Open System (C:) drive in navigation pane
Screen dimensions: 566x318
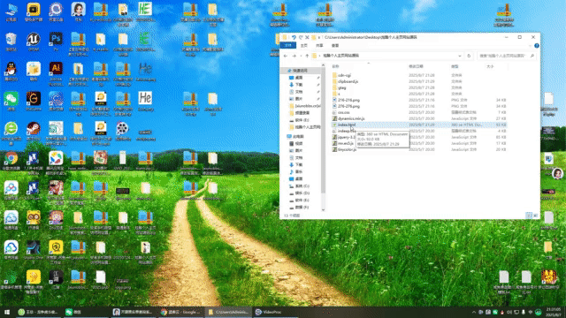(x=302, y=186)
